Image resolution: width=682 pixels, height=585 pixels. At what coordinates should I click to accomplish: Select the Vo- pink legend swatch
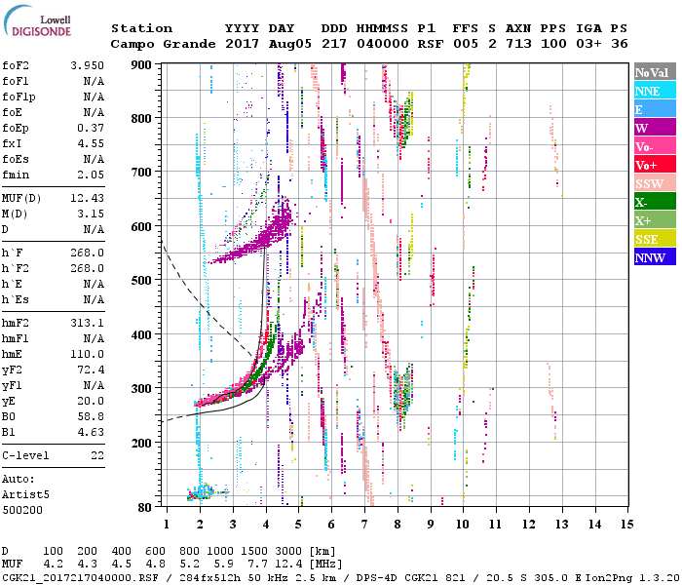click(655, 146)
